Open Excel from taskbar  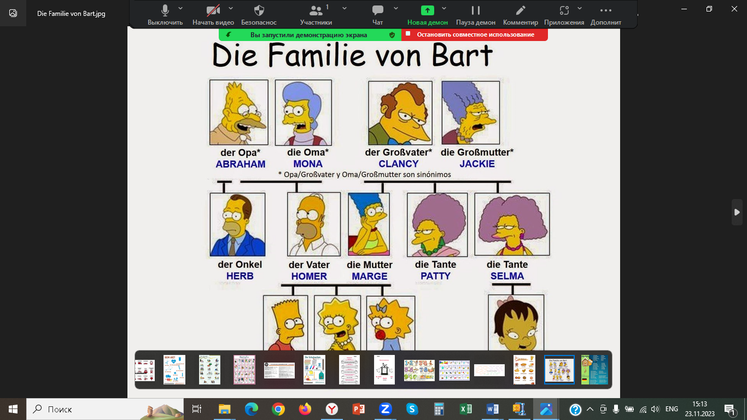coord(465,409)
